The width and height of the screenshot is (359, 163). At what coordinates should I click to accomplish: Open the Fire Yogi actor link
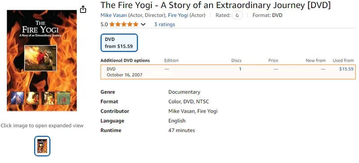[x=178, y=15]
